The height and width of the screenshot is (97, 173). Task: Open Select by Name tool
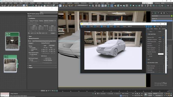[x=27, y=5]
